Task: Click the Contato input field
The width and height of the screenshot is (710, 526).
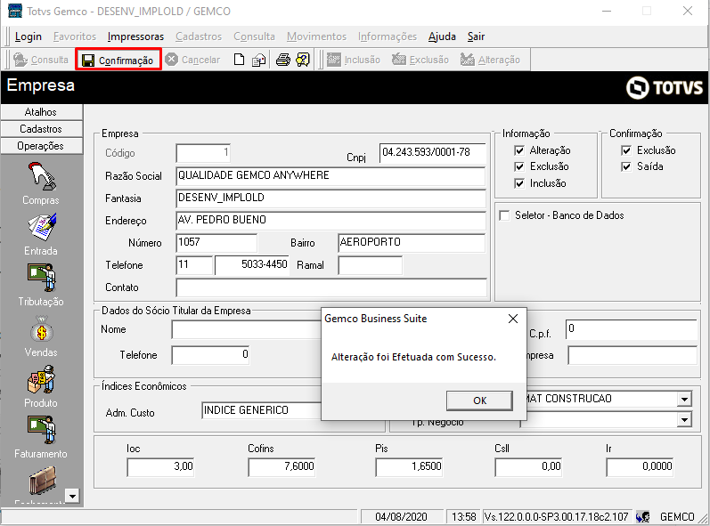Action: tap(331, 287)
